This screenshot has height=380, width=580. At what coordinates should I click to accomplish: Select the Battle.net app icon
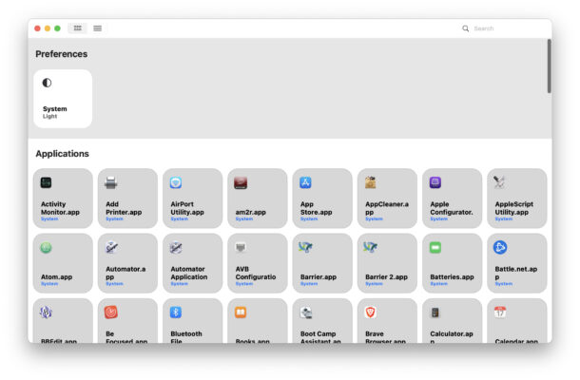tap(500, 247)
